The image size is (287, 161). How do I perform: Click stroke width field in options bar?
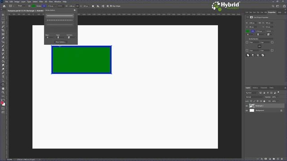tap(51, 6)
